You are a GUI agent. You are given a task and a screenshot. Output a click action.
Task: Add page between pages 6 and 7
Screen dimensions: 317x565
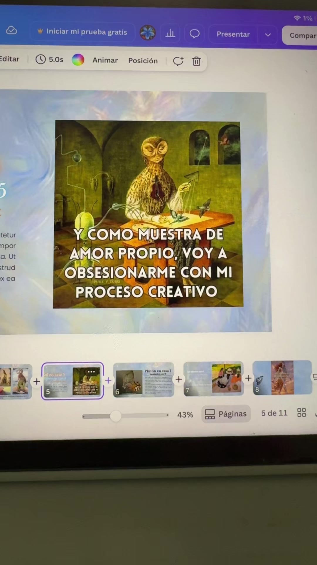pyautogui.click(x=179, y=379)
